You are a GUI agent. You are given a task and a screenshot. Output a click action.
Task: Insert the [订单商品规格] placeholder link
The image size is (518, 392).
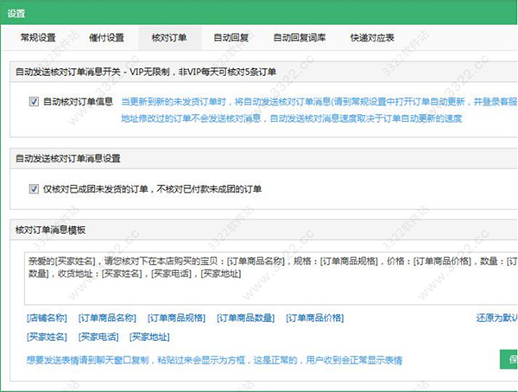point(176,318)
